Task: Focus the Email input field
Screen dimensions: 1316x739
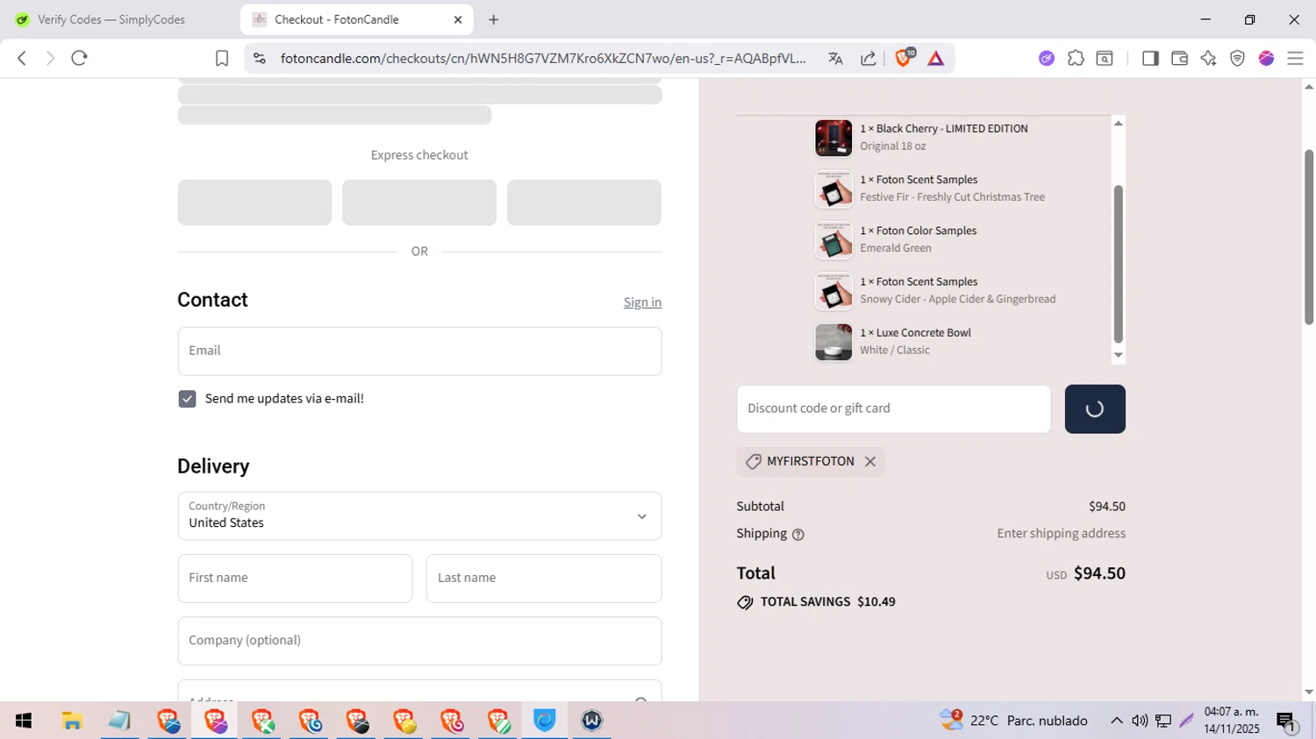Action: 419,351
